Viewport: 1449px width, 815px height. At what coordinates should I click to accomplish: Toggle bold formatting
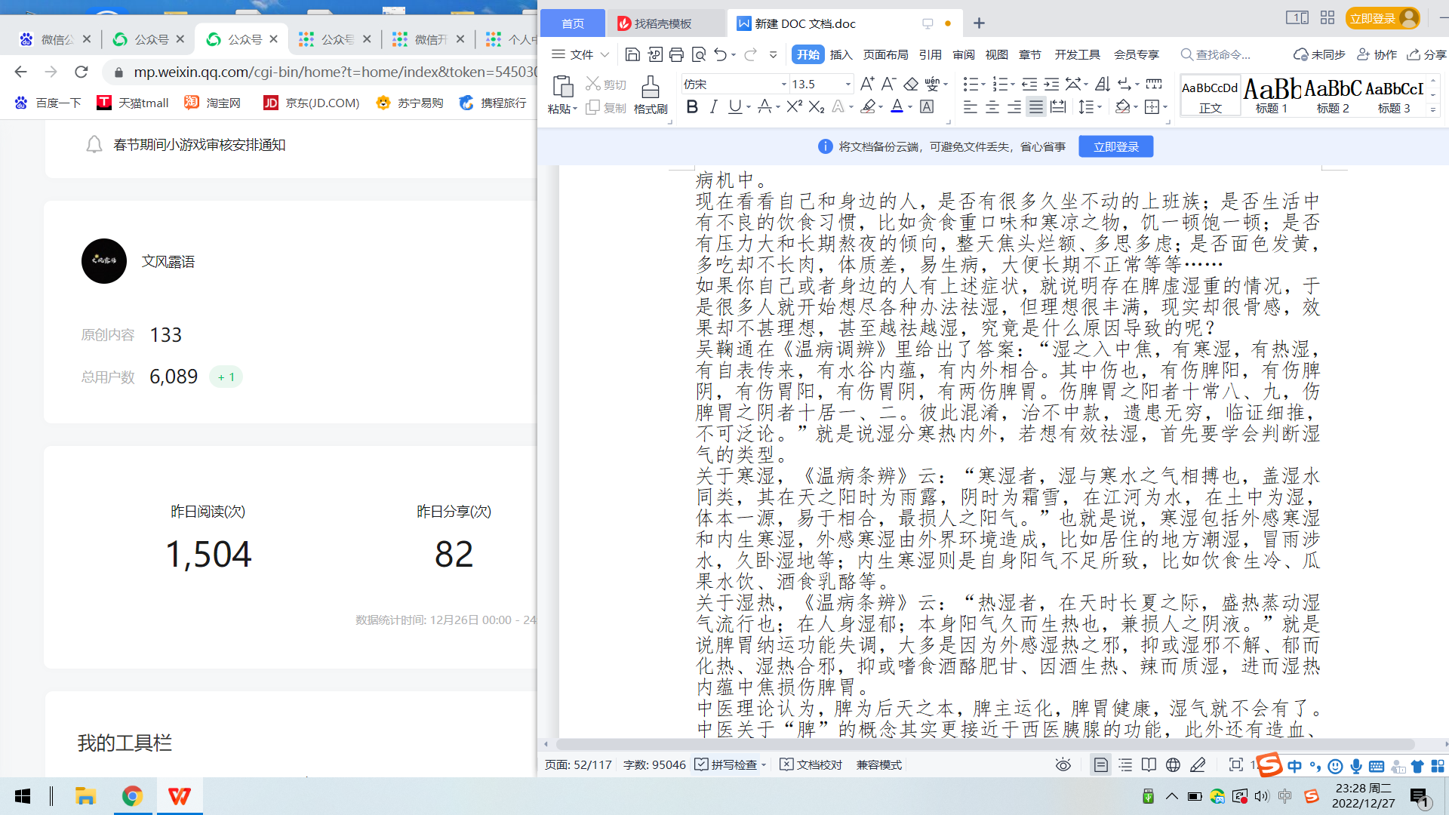coord(691,107)
